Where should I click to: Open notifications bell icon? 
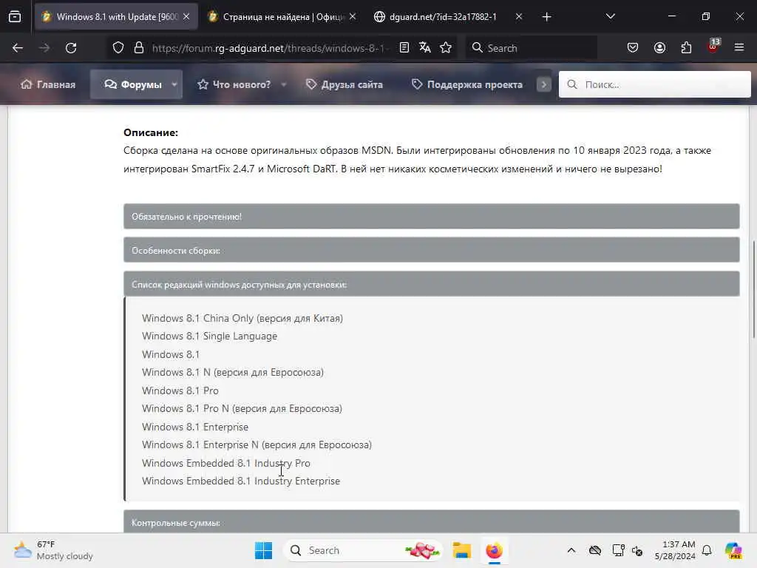coord(707,550)
